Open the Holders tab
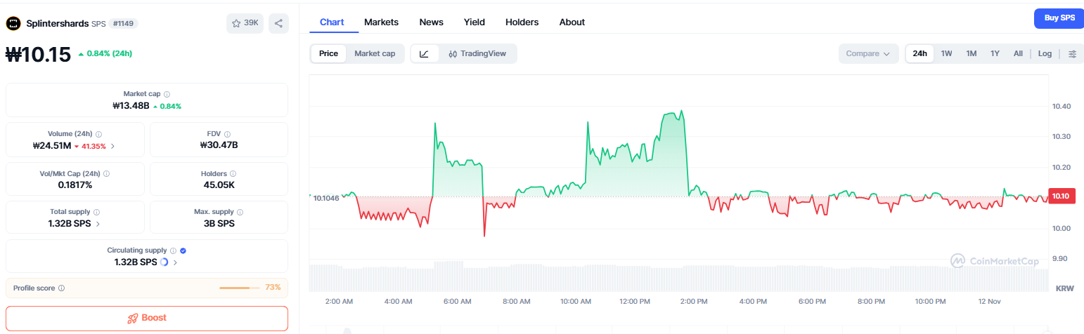Image resolution: width=1084 pixels, height=334 pixels. pos(522,22)
